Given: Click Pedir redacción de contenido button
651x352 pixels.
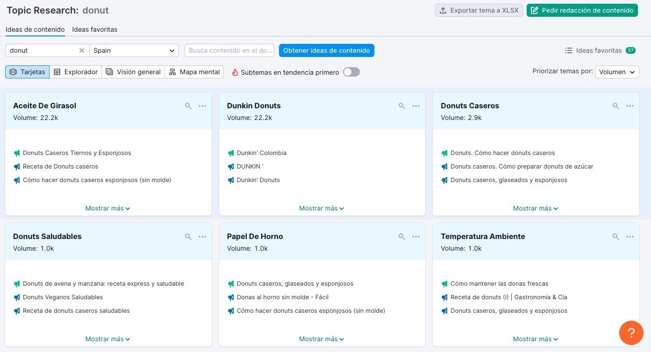Looking at the screenshot, I should click(582, 10).
